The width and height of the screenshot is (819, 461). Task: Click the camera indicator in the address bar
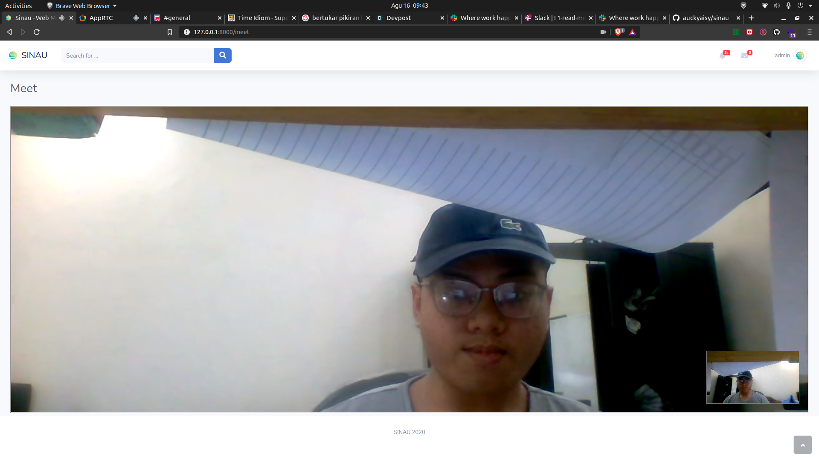tap(603, 32)
